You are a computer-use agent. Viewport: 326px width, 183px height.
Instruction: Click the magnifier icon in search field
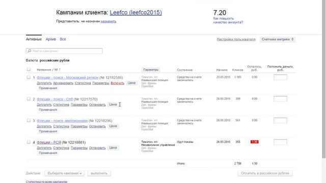[x=30, y=51]
